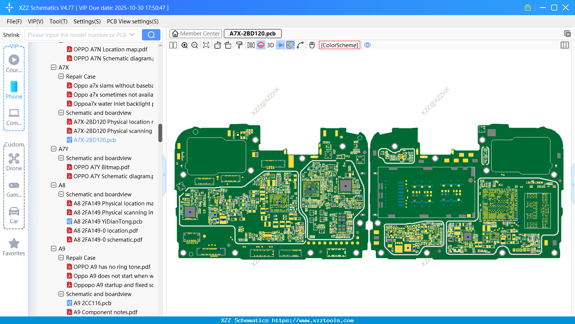The width and height of the screenshot is (575, 324).
Task: Click the mouse settings icon
Action: [x=312, y=45]
